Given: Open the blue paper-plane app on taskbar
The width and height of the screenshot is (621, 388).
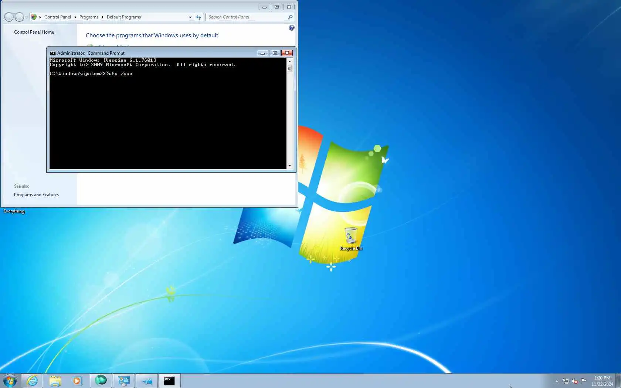Looking at the screenshot, I should 147,381.
